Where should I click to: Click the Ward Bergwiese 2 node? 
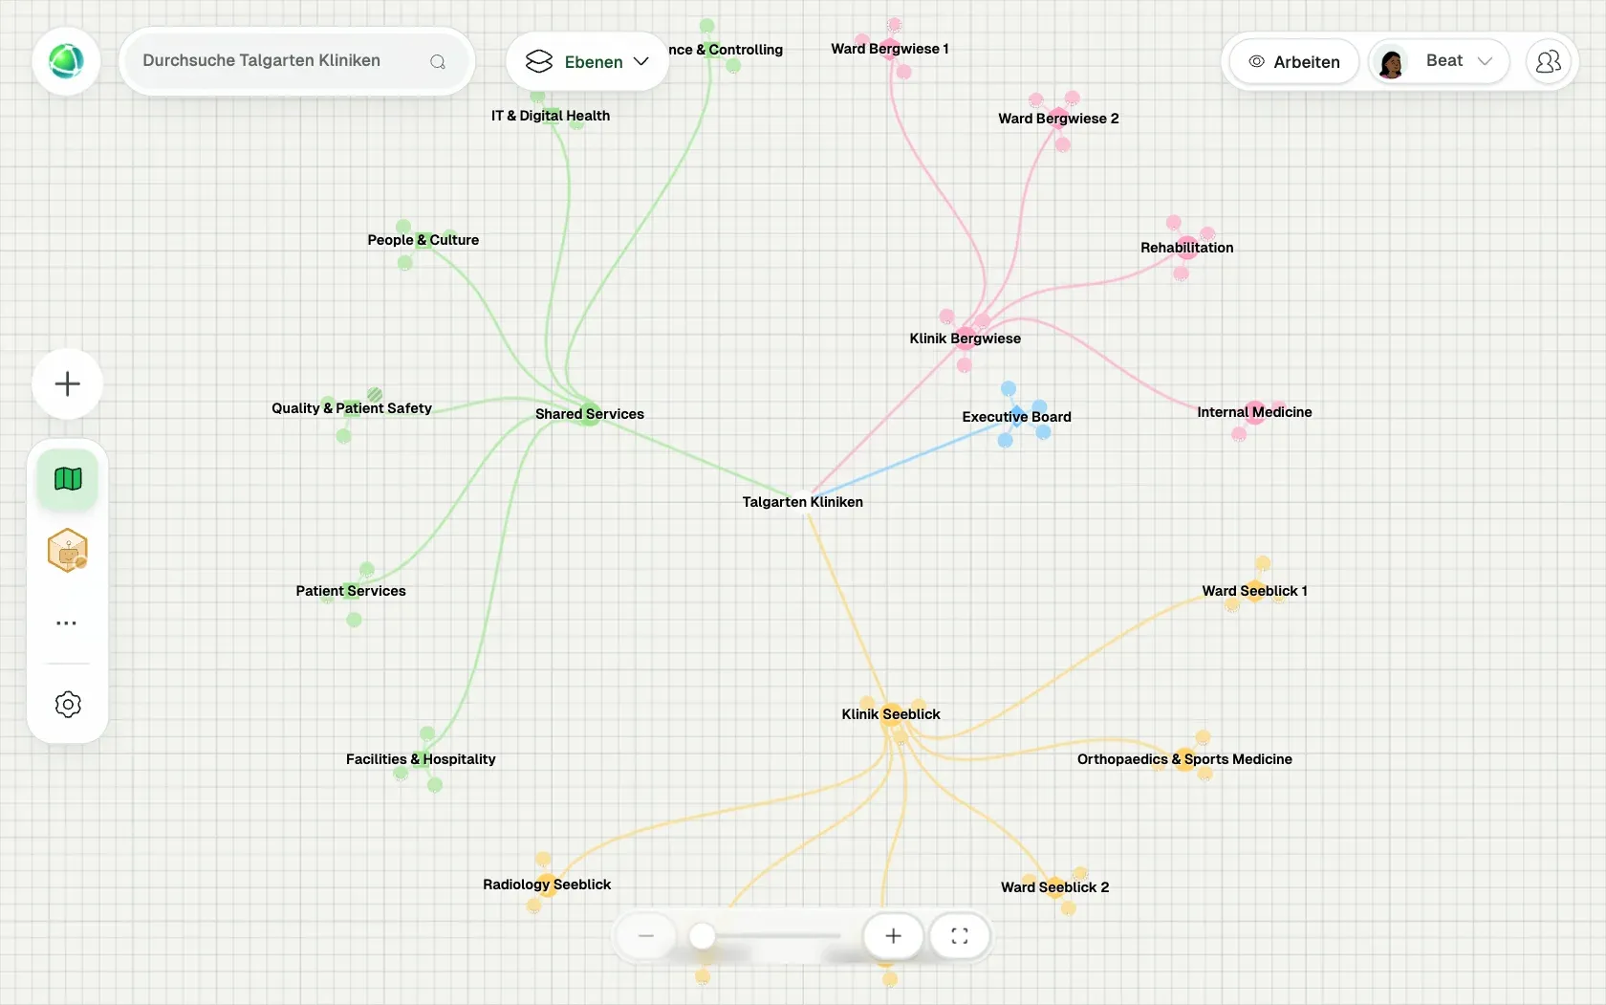[1059, 119]
